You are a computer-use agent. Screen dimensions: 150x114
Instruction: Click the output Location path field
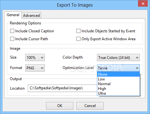tap(63, 88)
